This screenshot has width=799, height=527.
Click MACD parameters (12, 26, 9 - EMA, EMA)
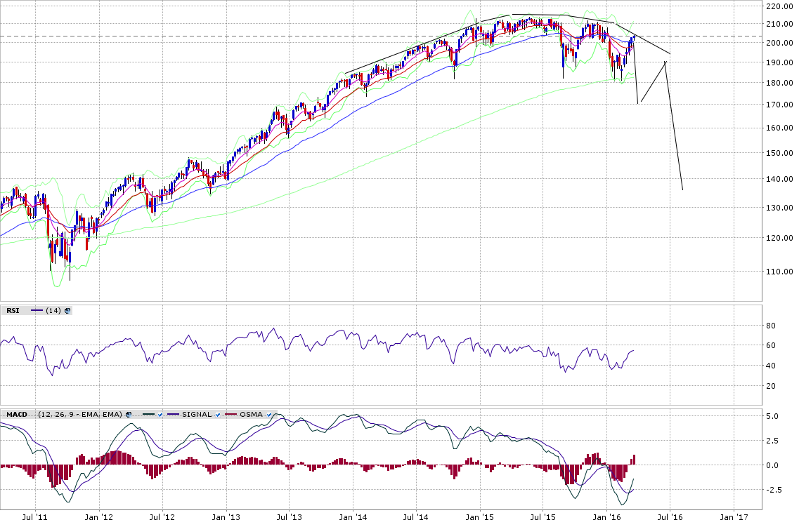click(80, 415)
